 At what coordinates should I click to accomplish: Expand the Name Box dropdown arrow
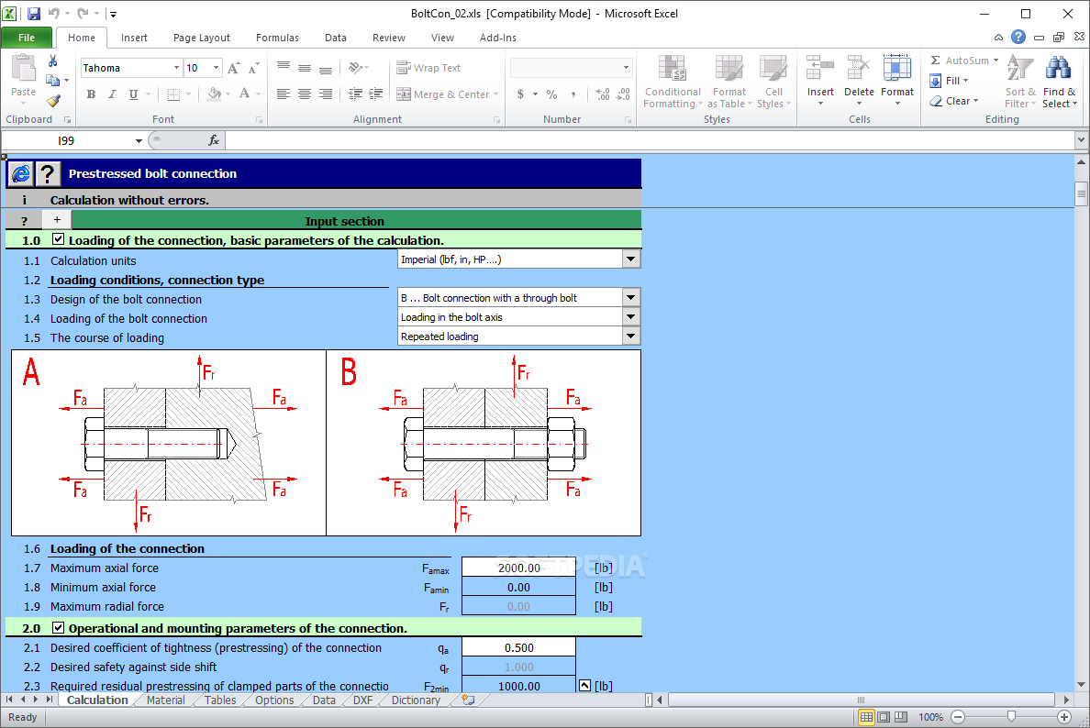point(139,140)
